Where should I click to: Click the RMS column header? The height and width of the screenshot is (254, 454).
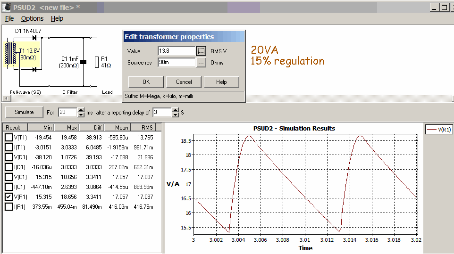(x=143, y=127)
